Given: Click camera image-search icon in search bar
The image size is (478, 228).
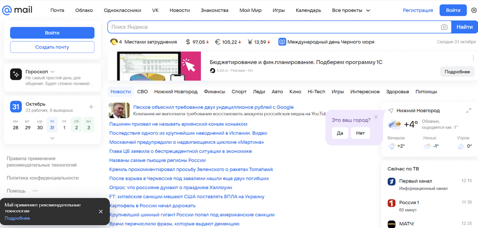Looking at the screenshot, I should (x=444, y=27).
